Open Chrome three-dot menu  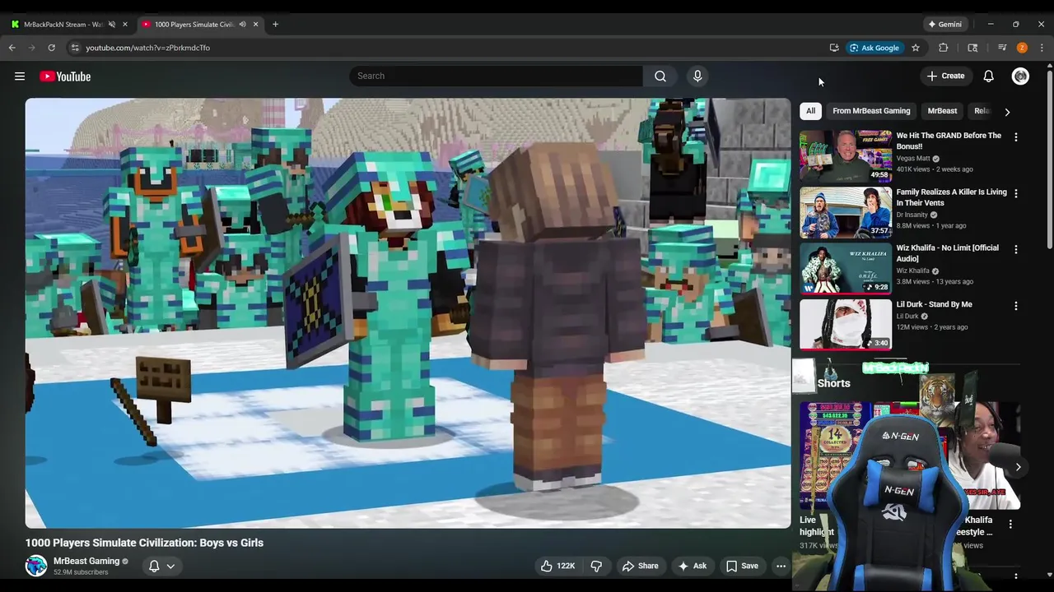click(x=1042, y=48)
